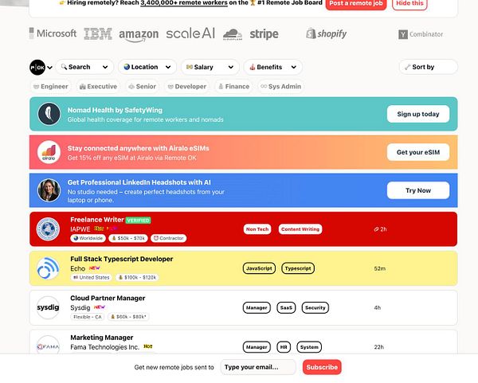Open the Salary filter dropdown
The height and width of the screenshot is (383, 478).
click(x=210, y=67)
